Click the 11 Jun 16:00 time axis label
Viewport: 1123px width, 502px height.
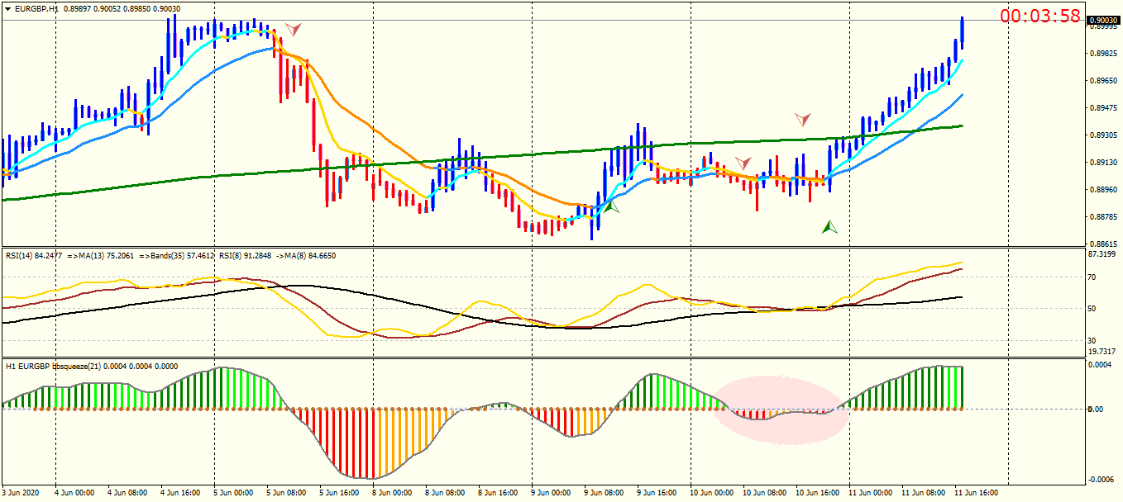(976, 493)
